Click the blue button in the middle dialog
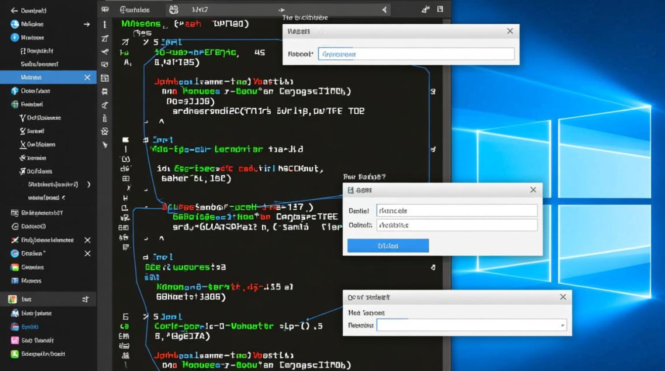 (x=388, y=246)
